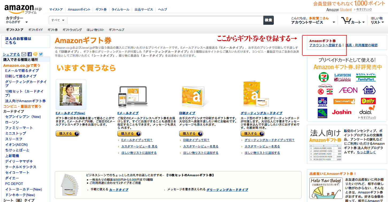This screenshot has height=202, width=388.
Task: Open the Eメールタイプ(New) photo thumbnail
Action: point(71,94)
